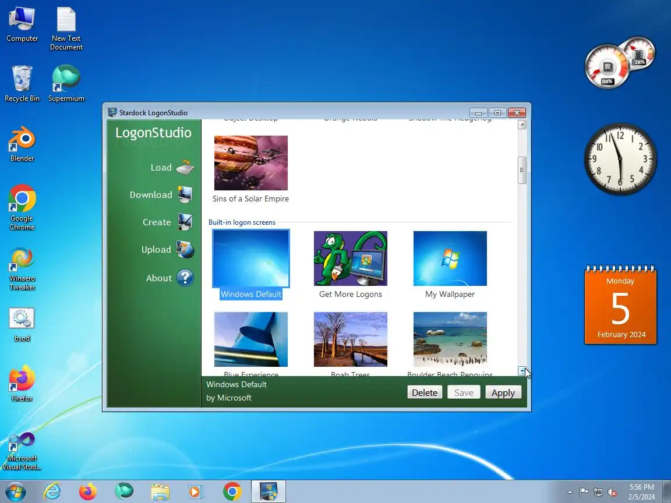Screen dimensions: 671x503
Task: Click the scrollbar up arrow in logon list
Action: coord(522,125)
